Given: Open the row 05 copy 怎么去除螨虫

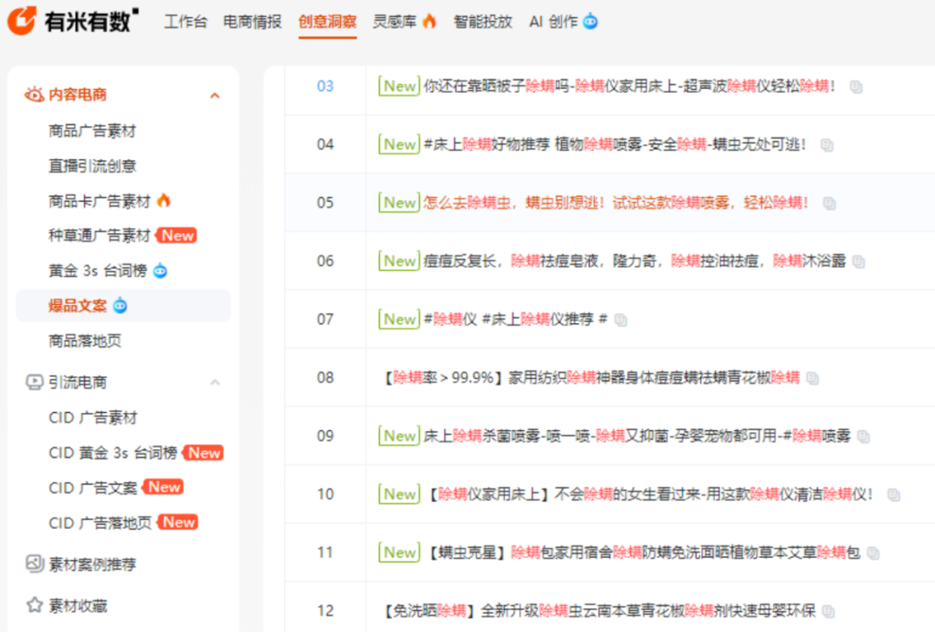Looking at the screenshot, I should pos(616,203).
